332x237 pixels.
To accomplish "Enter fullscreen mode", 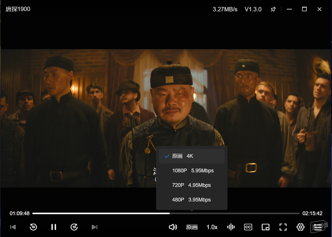I will point(283,227).
